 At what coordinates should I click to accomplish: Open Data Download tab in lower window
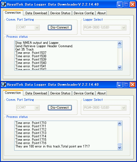(x=36, y=93)
